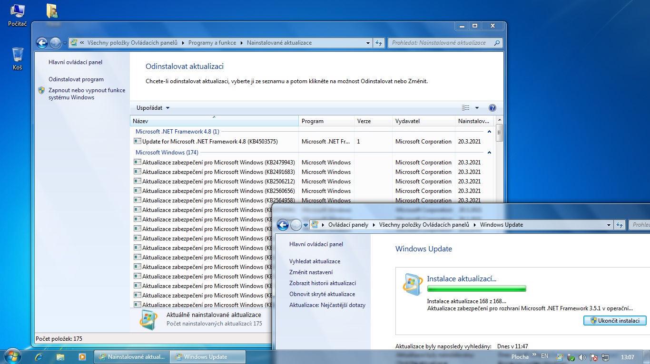Switch to Windows Update taskbar button
The width and height of the screenshot is (650, 364).
(208, 357)
